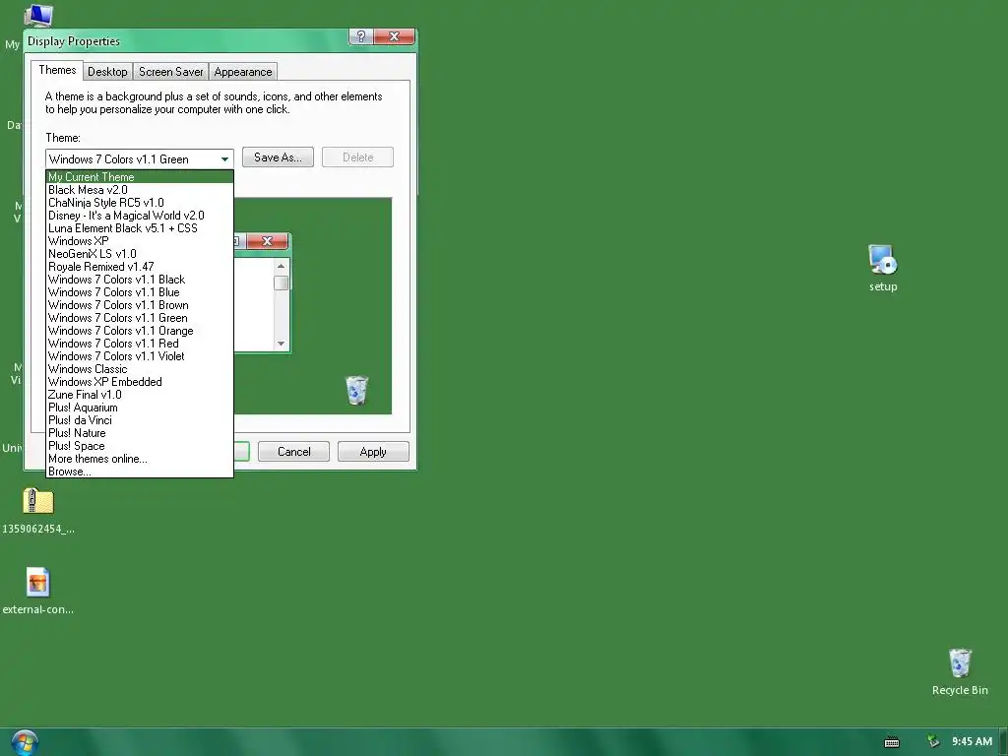Choose Black Mesa v2.0 theme
The height and width of the screenshot is (756, 1008).
tap(140, 190)
